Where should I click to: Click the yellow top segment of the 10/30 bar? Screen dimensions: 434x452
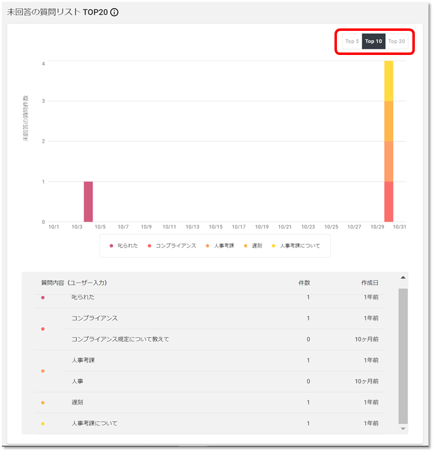point(389,81)
